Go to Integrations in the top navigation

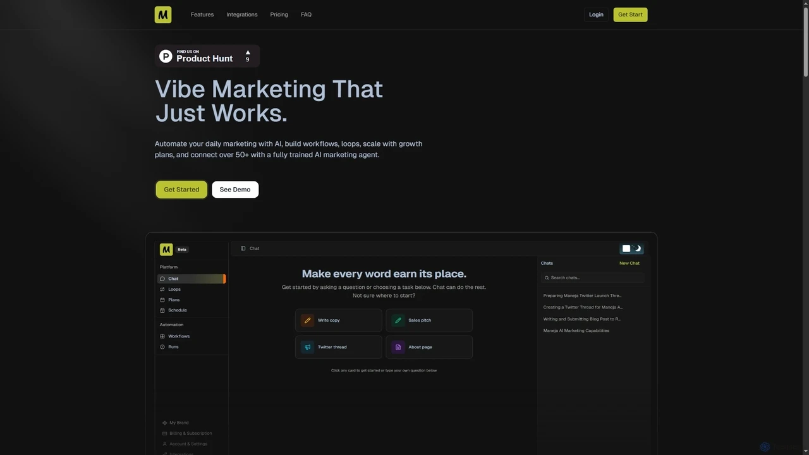coord(242,15)
